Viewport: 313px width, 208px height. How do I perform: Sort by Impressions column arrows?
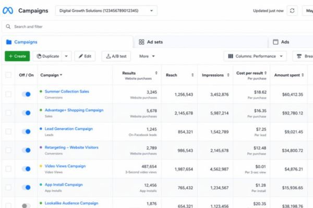point(228,75)
